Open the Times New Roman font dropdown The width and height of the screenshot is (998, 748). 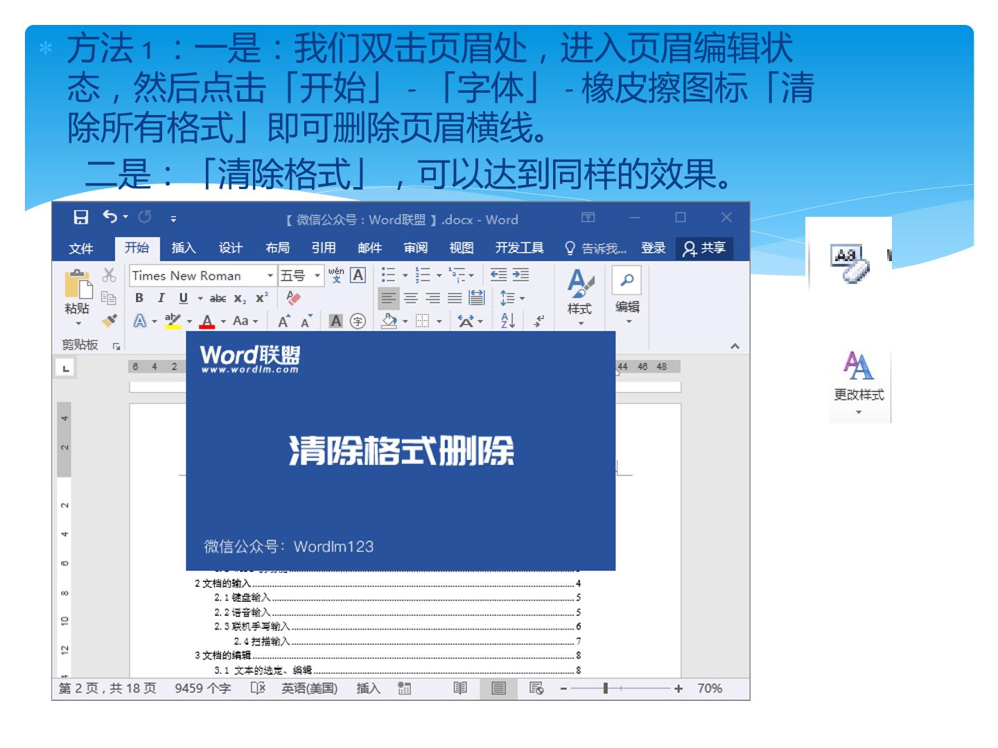tap(270, 276)
